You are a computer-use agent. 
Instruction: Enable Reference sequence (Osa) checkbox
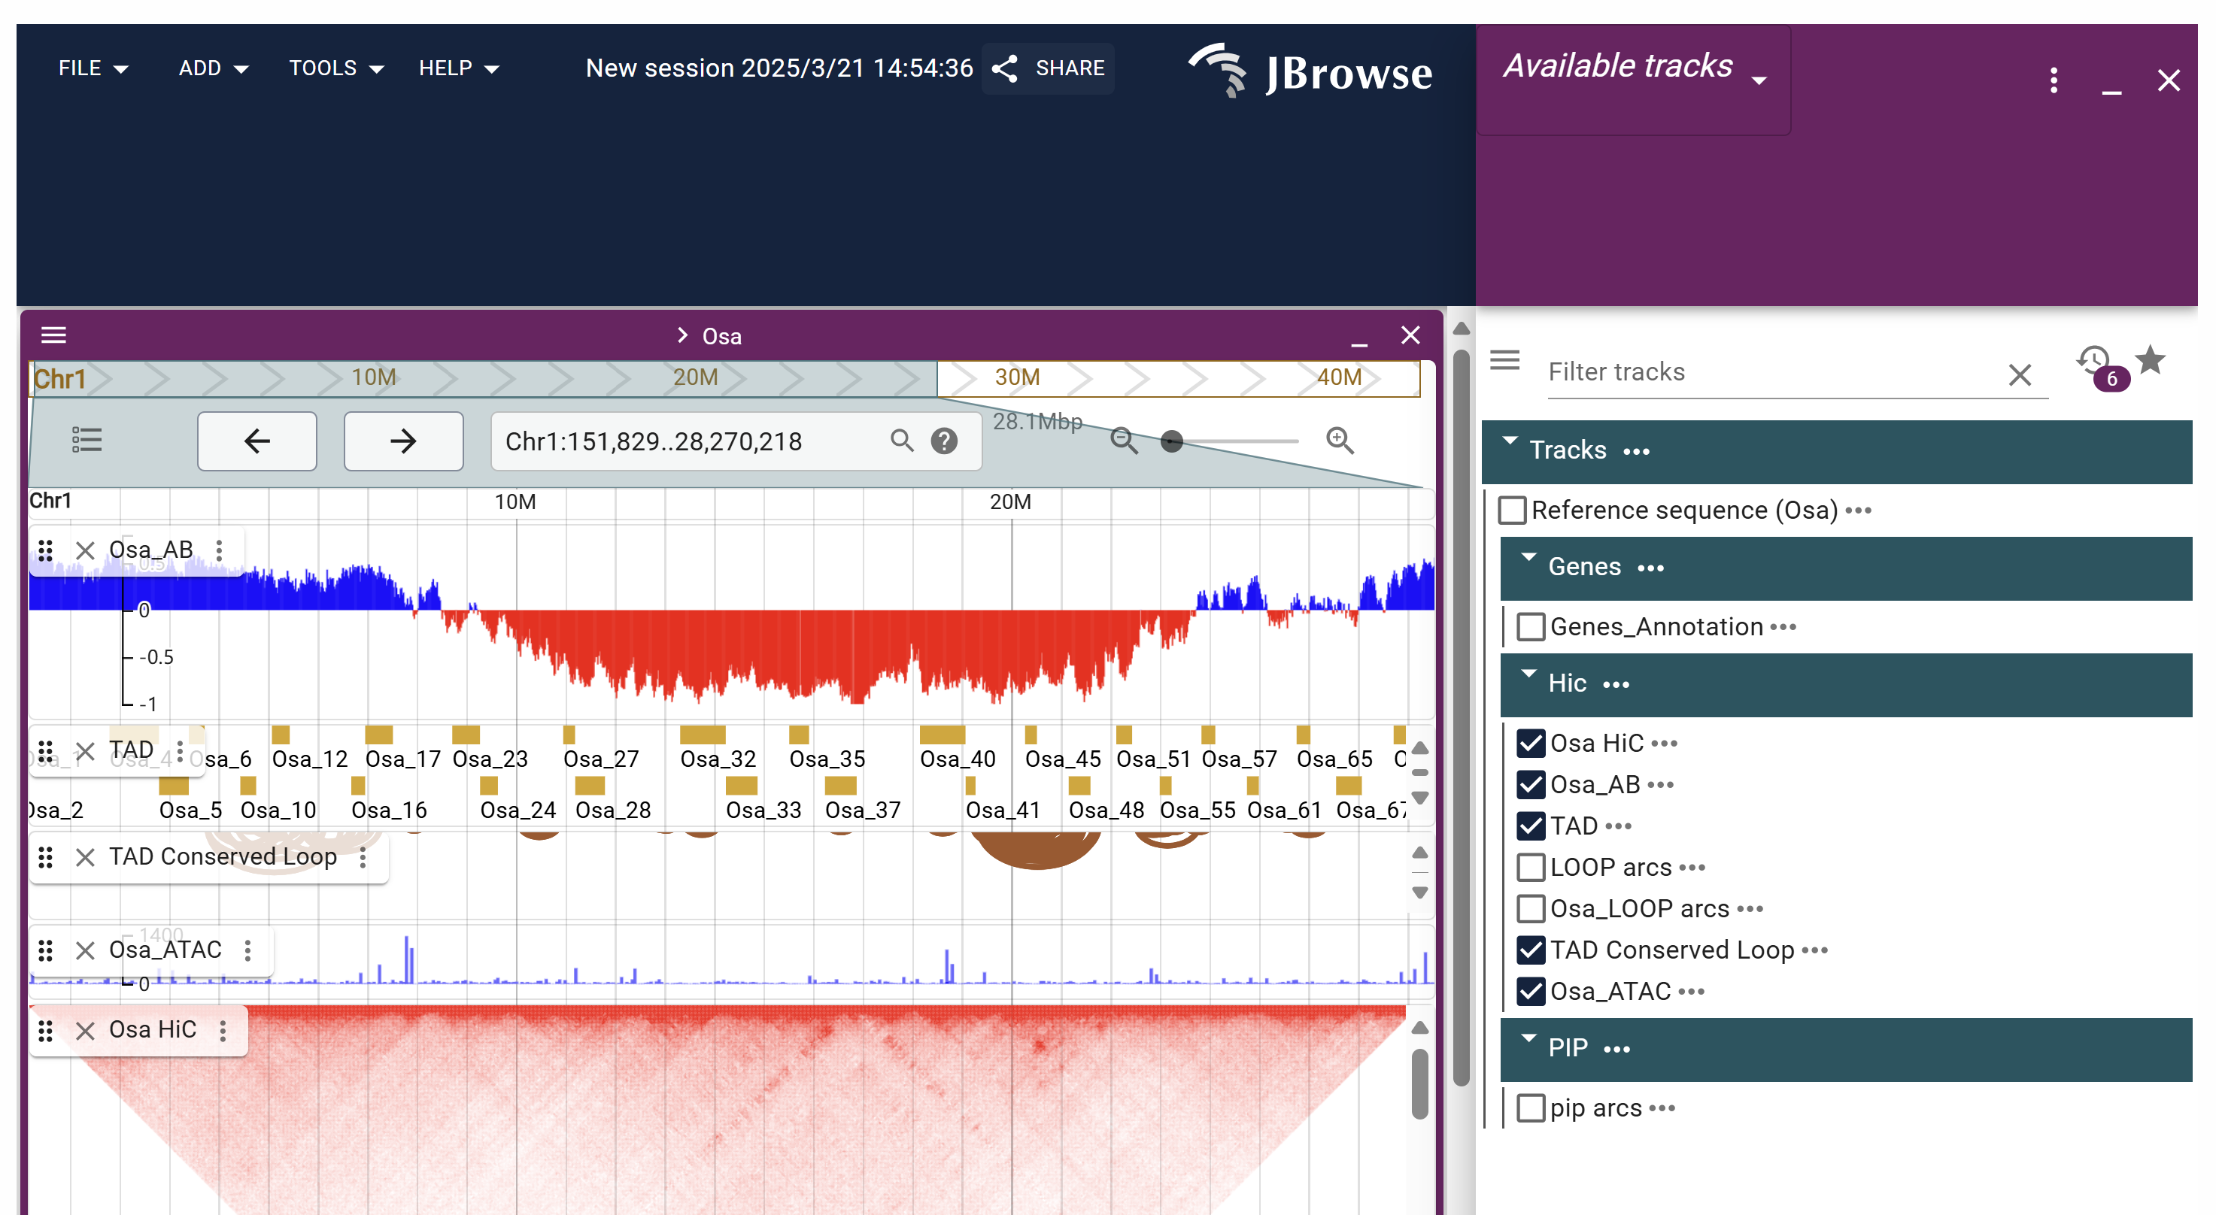click(x=1511, y=510)
